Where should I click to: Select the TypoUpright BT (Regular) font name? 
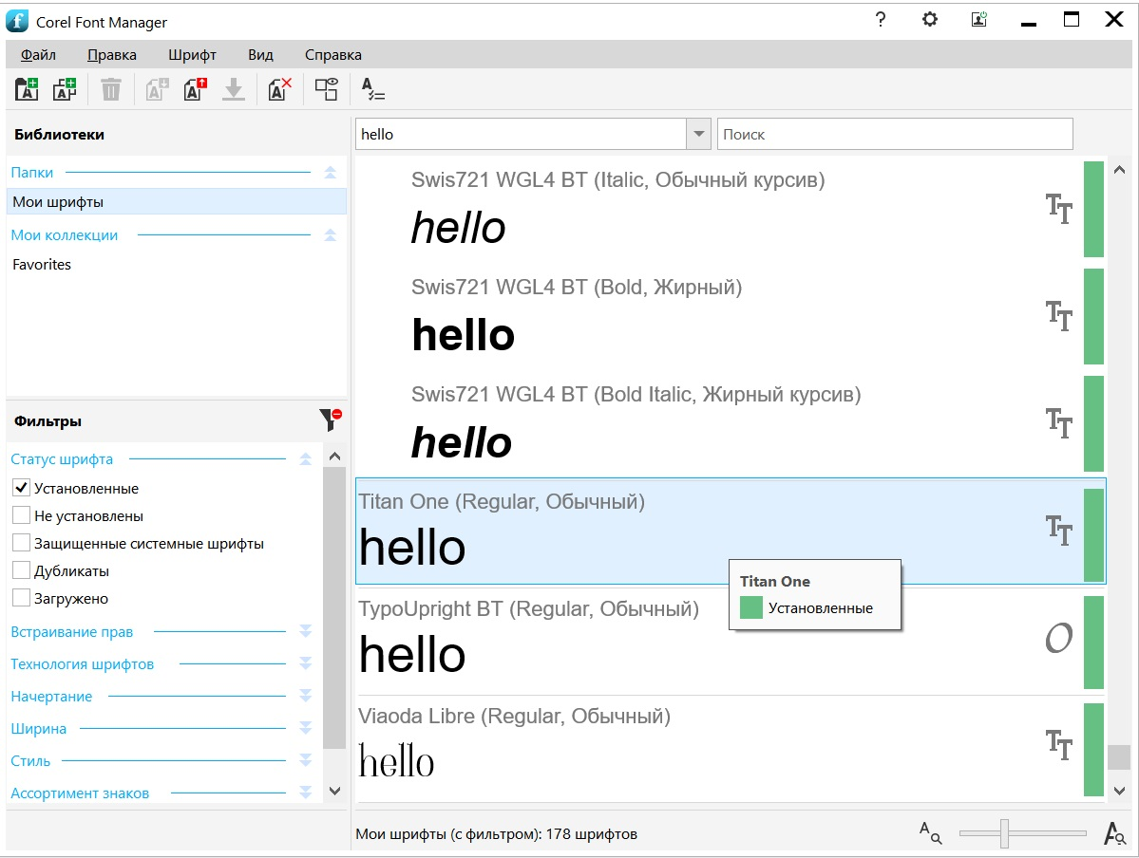[x=529, y=609]
